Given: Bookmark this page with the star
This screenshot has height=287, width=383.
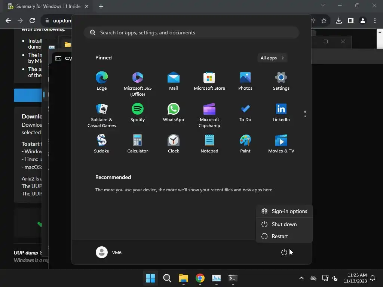Looking at the screenshot, I should tap(324, 21).
